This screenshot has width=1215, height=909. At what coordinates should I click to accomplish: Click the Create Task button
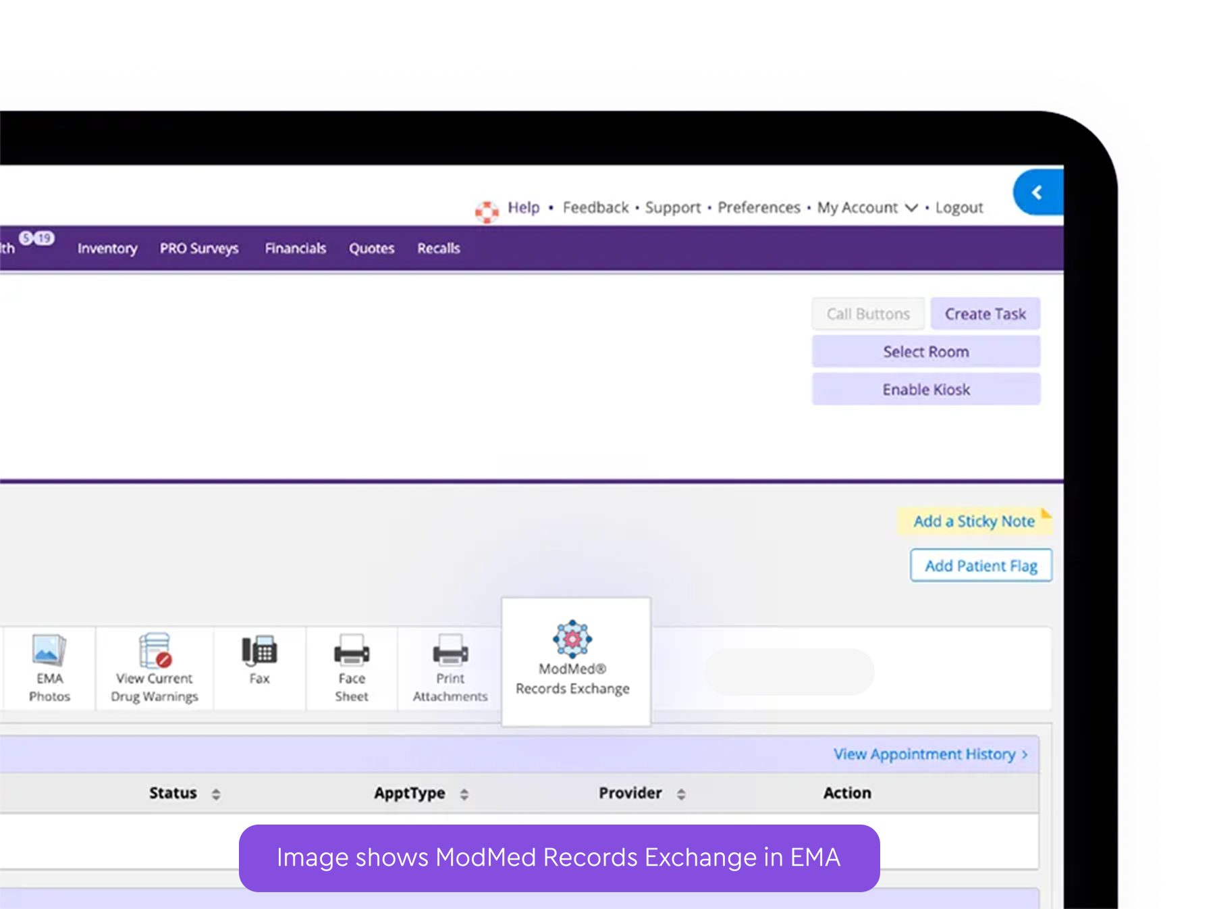(x=985, y=314)
